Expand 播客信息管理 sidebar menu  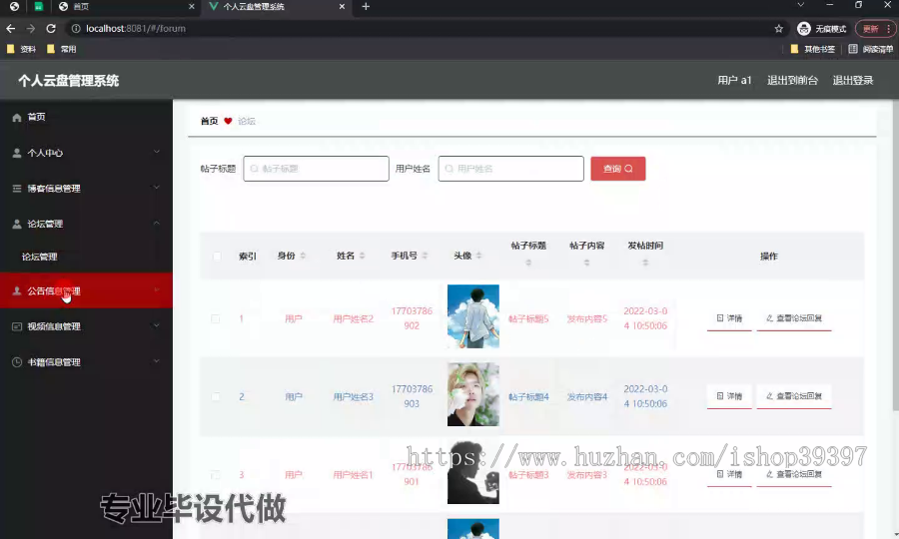[86, 189]
